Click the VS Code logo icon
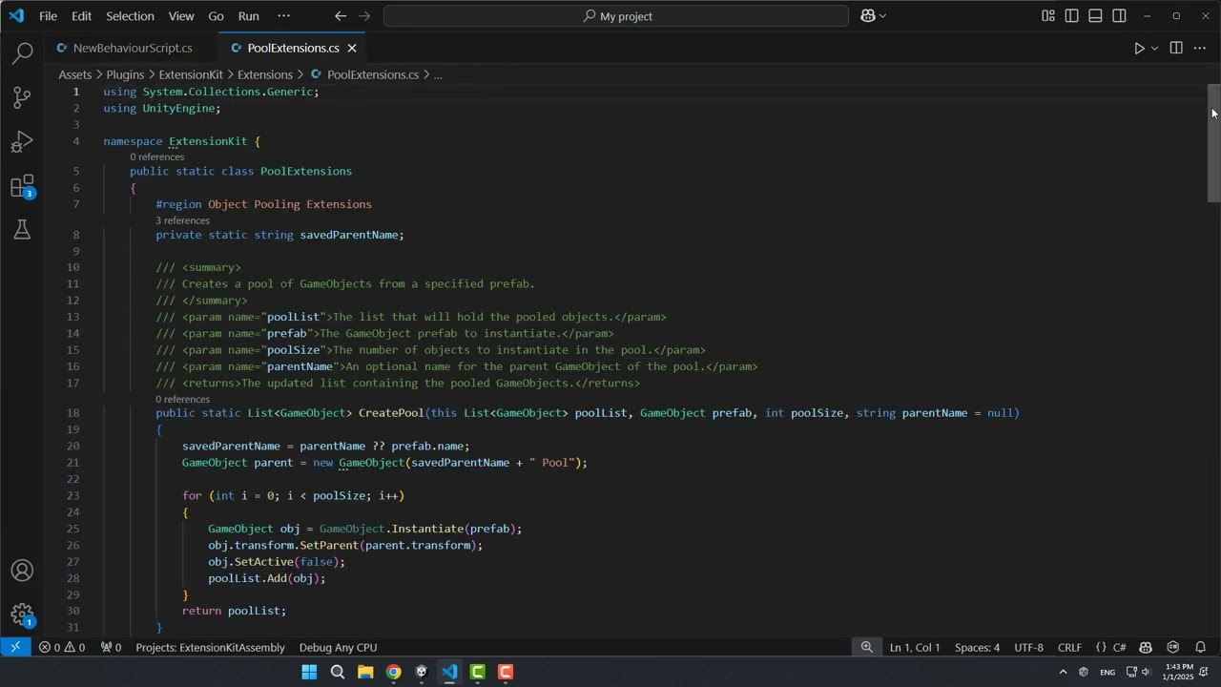The height and width of the screenshot is (687, 1221). (16, 16)
